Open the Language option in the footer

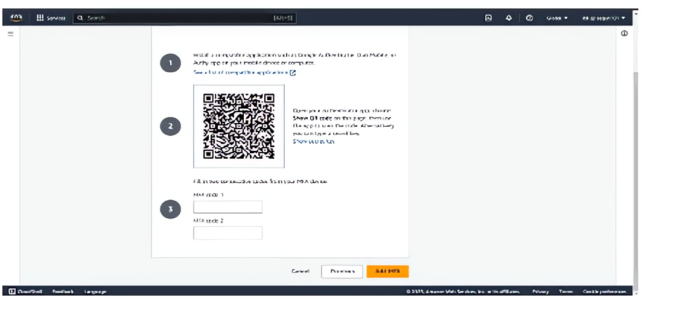point(95,291)
